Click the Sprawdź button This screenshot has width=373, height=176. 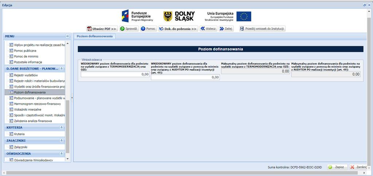pyautogui.click(x=129, y=29)
